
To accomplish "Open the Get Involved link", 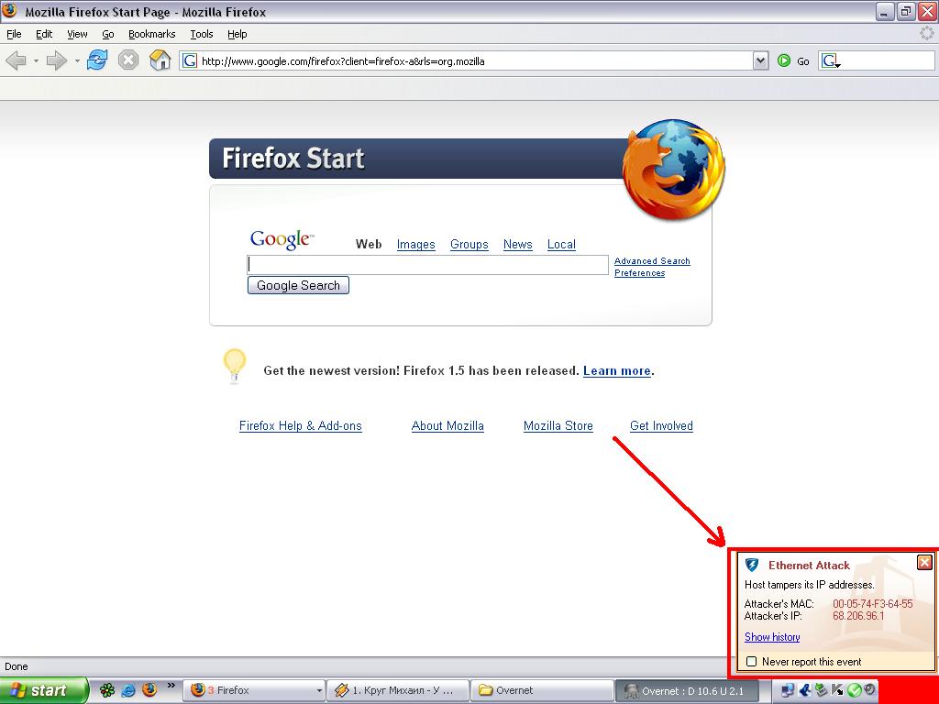I will coord(661,425).
